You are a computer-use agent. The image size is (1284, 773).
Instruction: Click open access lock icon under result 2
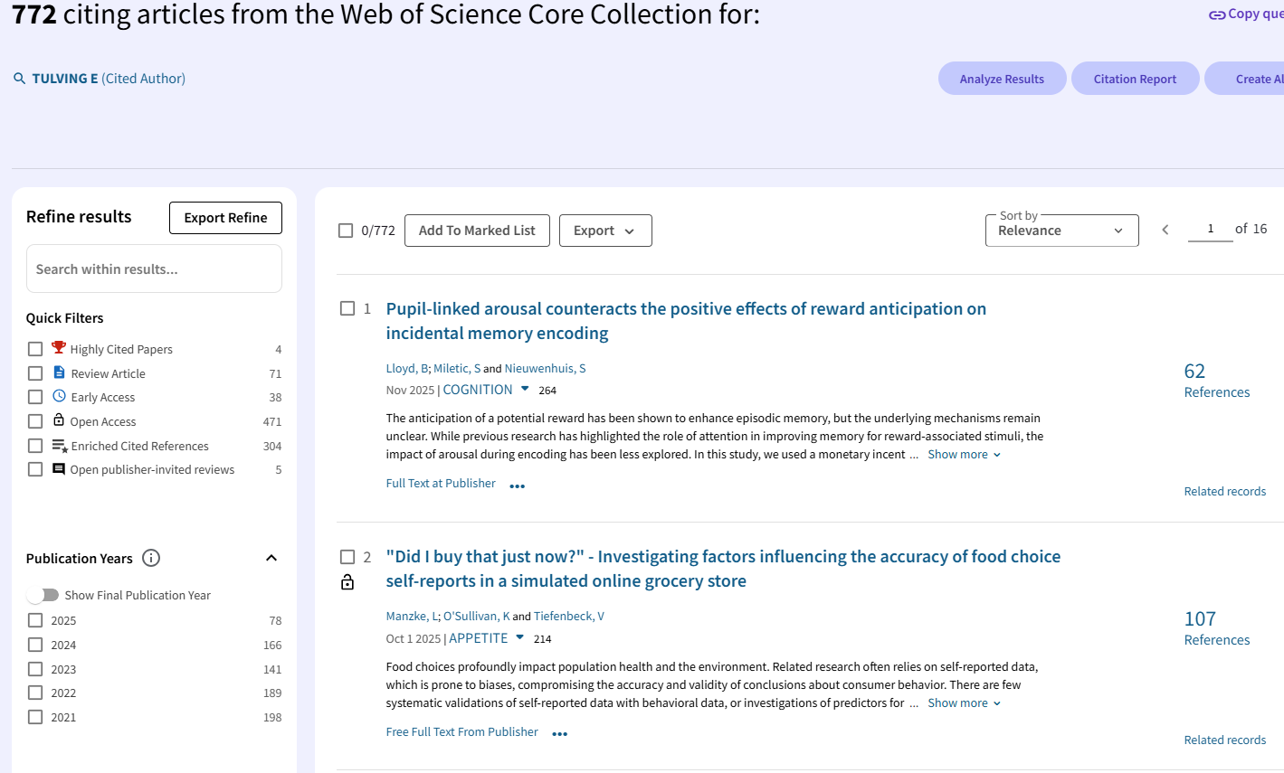click(x=347, y=582)
